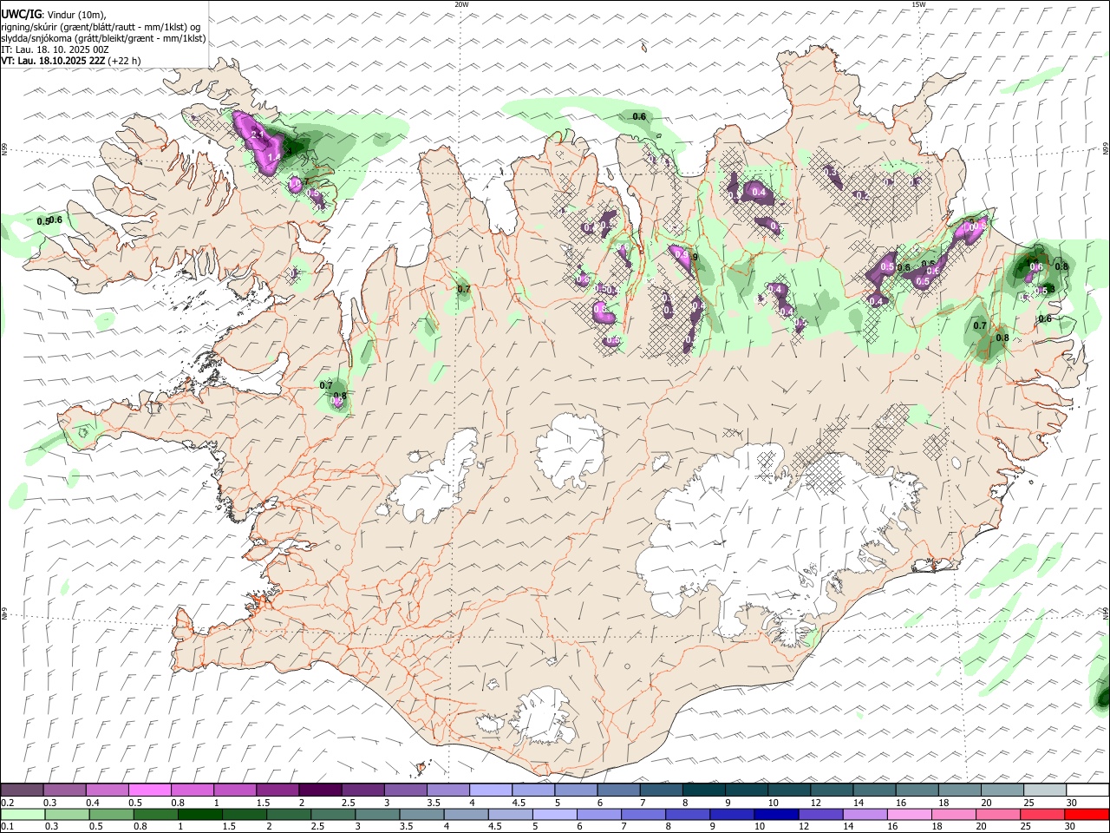Viewport: 1110px width, 833px height.
Task: Click the bottom-row grey-green swatch starting at 3
Action: 377,815
